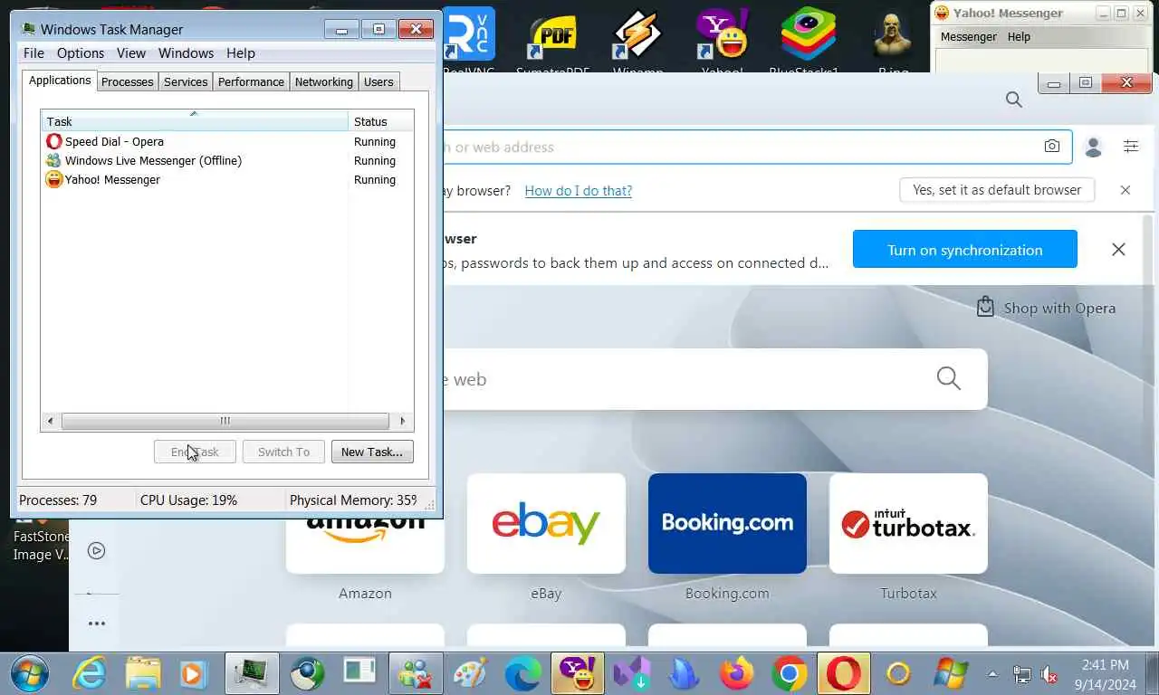Click the Shop with Opera bag icon
Viewport: 1159px width, 695px height.
[x=985, y=307]
